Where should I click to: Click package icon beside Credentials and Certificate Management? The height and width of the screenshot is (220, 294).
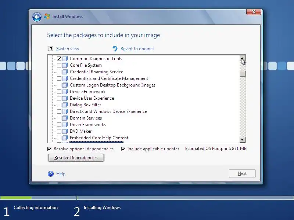[65, 78]
